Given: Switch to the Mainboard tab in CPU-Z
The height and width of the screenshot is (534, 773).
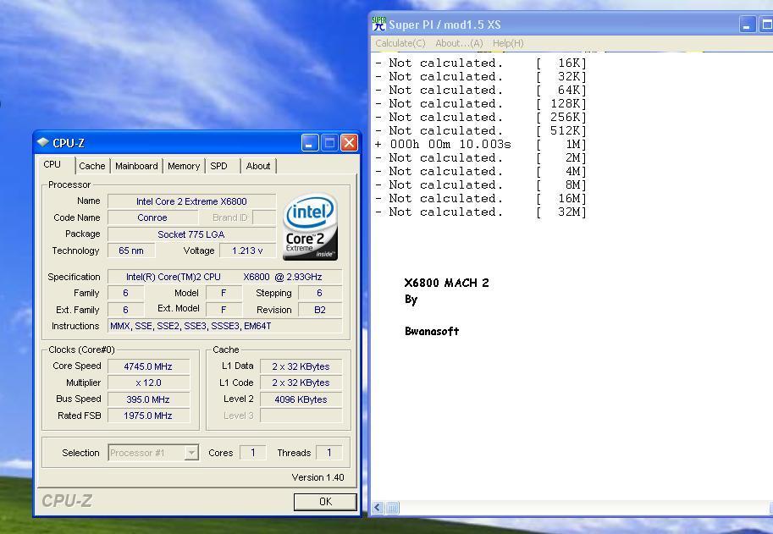Looking at the screenshot, I should coord(136,166).
